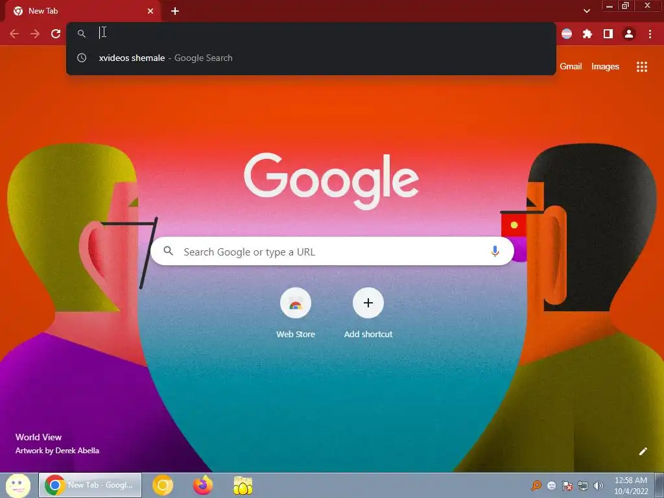Click the browser Back arrow
This screenshot has width=664, height=498.
pyautogui.click(x=14, y=34)
